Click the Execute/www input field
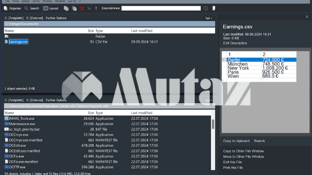 [161, 8]
